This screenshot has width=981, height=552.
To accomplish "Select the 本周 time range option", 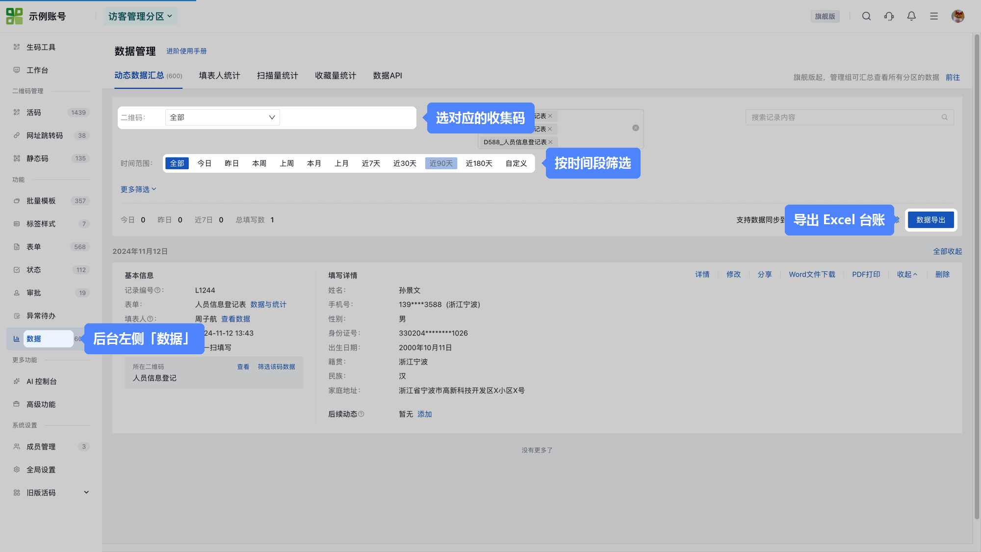I will [x=259, y=163].
